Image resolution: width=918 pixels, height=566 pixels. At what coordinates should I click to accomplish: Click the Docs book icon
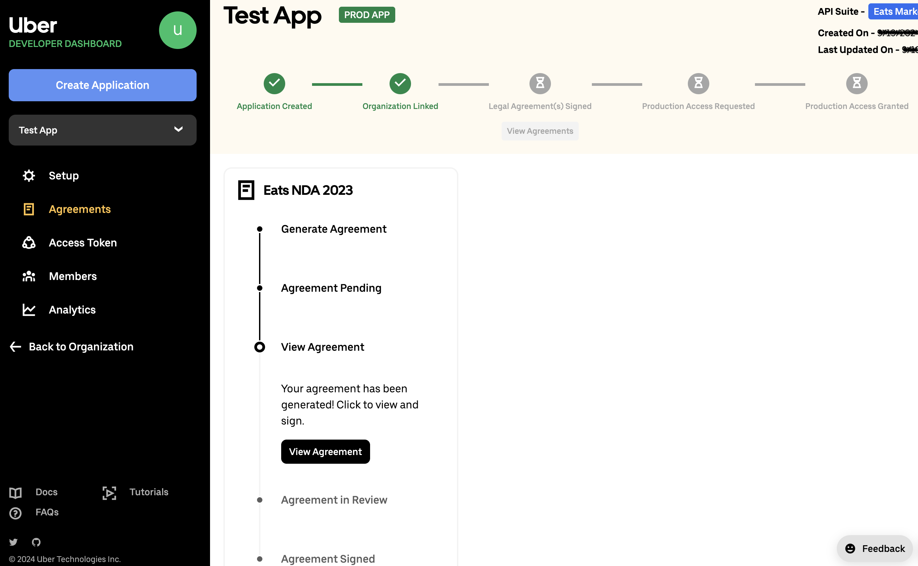(x=16, y=492)
